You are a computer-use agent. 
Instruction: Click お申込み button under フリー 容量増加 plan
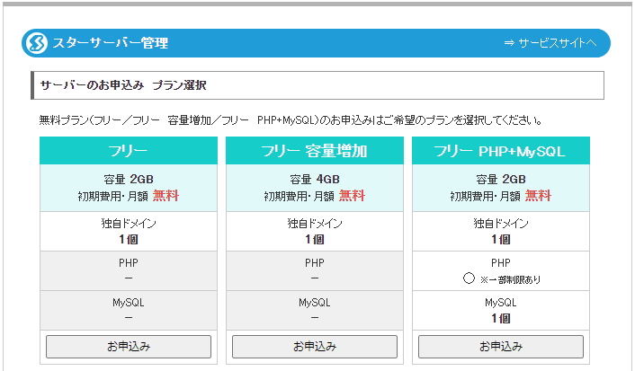315,347
